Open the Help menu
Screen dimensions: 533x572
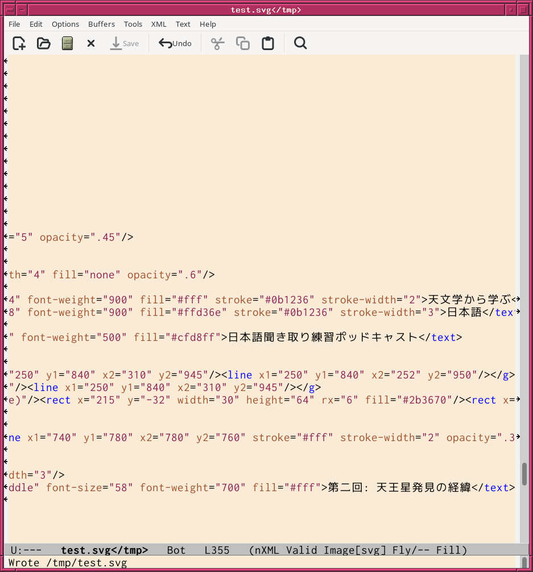[208, 24]
